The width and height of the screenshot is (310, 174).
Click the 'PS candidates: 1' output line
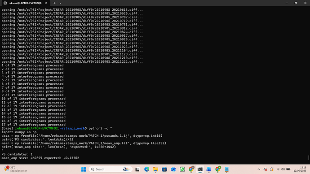point(17,154)
